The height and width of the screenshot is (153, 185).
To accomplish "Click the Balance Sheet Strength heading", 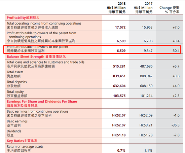I will click(x=36, y=56).
